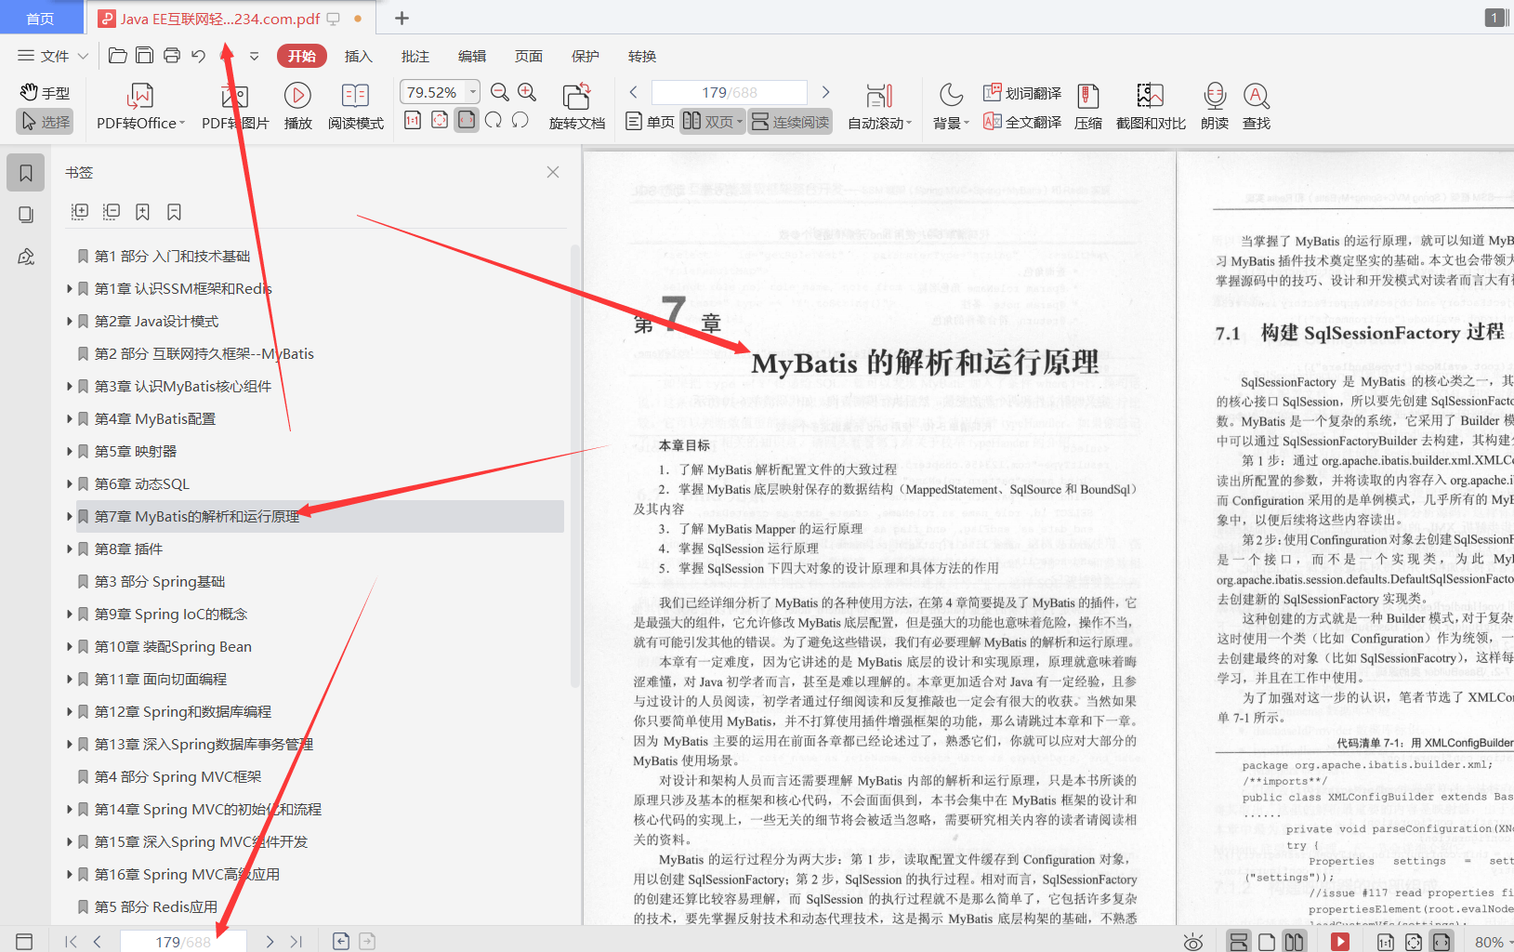Jump to last page in status bar

point(296,942)
